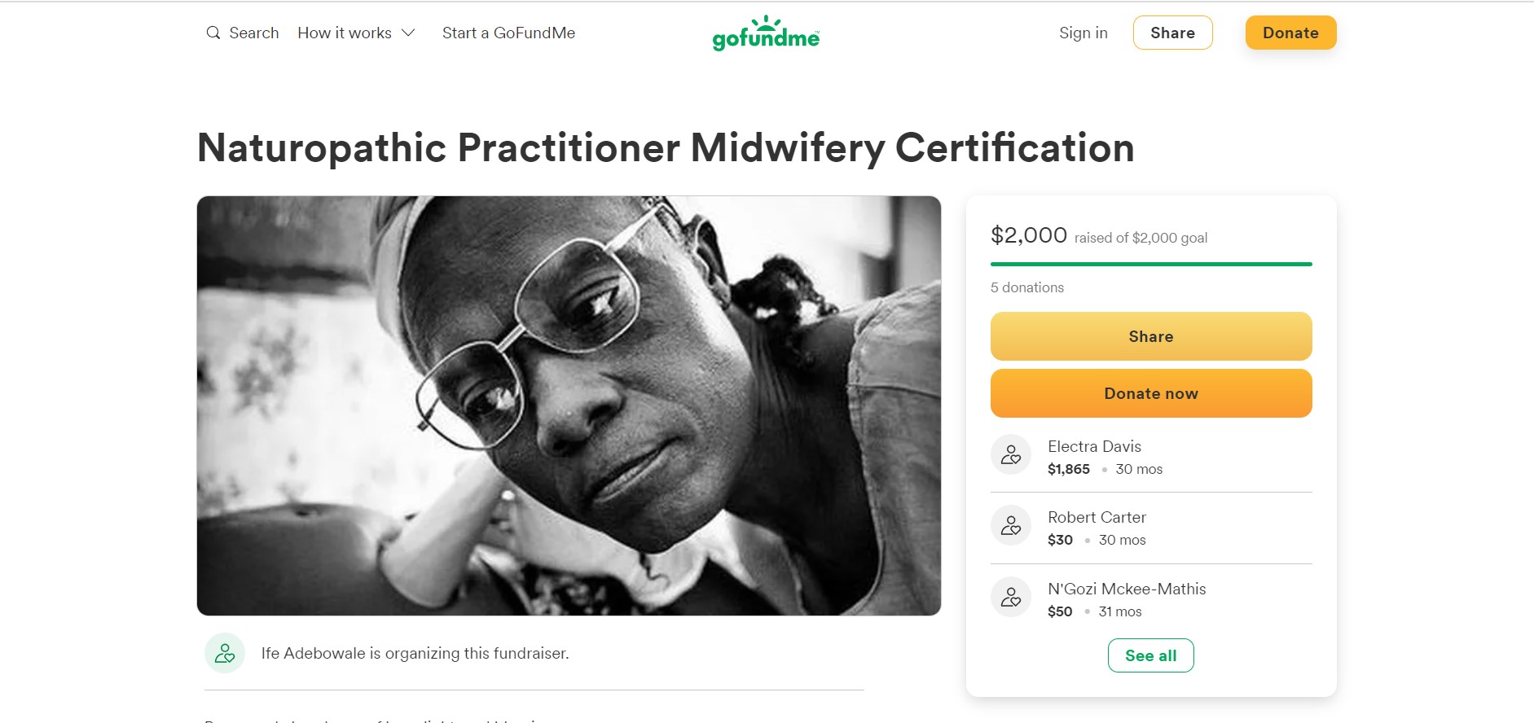The height and width of the screenshot is (723, 1534).
Task: Click the large yellow Share button
Action: tap(1150, 336)
